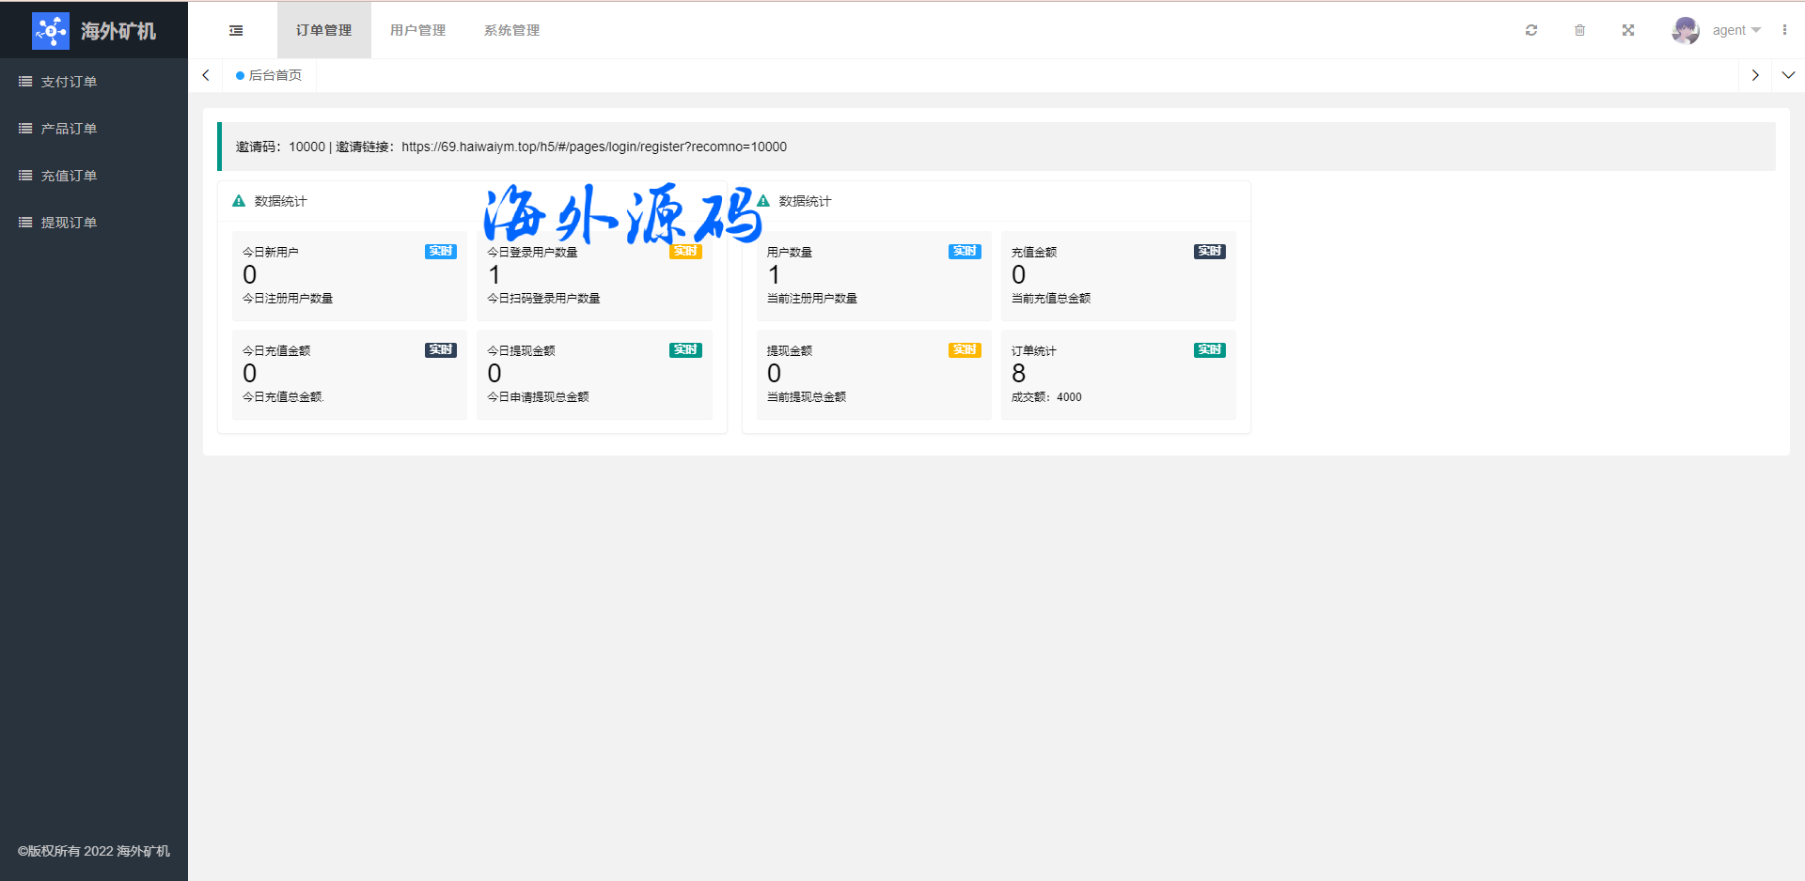
Task: Click the agent user avatar
Action: tap(1685, 30)
